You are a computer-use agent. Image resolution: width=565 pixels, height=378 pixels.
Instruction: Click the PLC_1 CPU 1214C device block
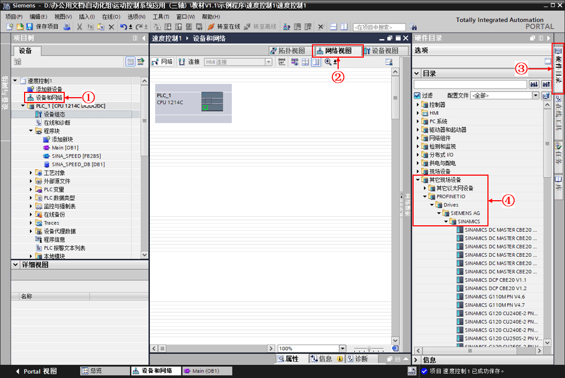pyautogui.click(x=194, y=104)
